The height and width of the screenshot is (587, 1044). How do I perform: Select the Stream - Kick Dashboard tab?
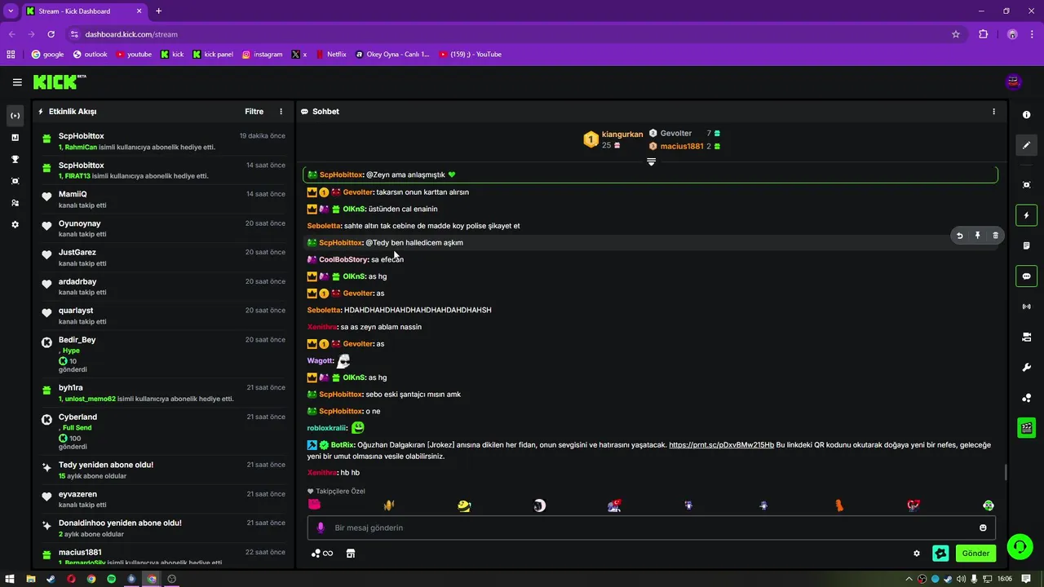[x=84, y=11]
